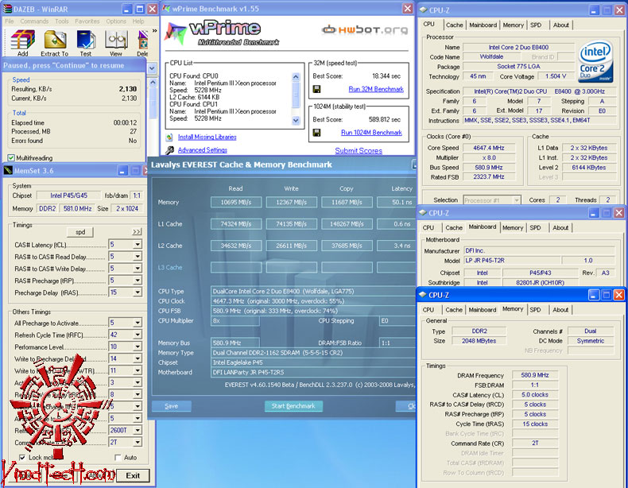
Task: Click MemSet title bar application icon
Action: coord(8,171)
